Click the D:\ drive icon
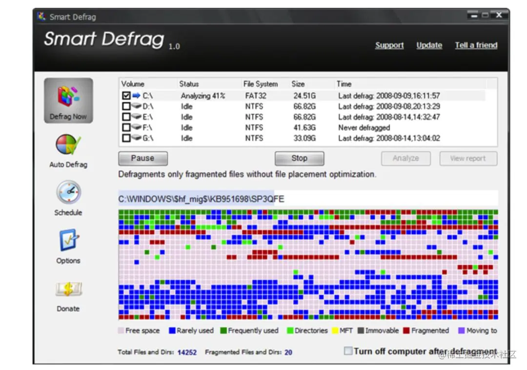The height and width of the screenshot is (370, 527). [136, 106]
